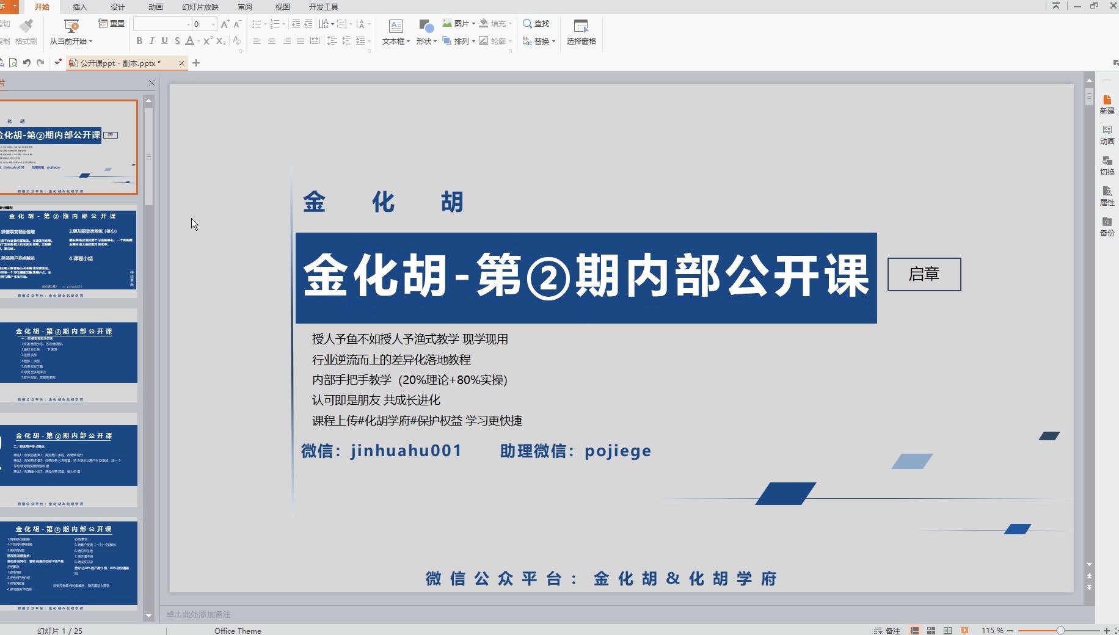The image size is (1119, 635).
Task: Switch to the 审阅 ribbon tab
Action: [245, 7]
